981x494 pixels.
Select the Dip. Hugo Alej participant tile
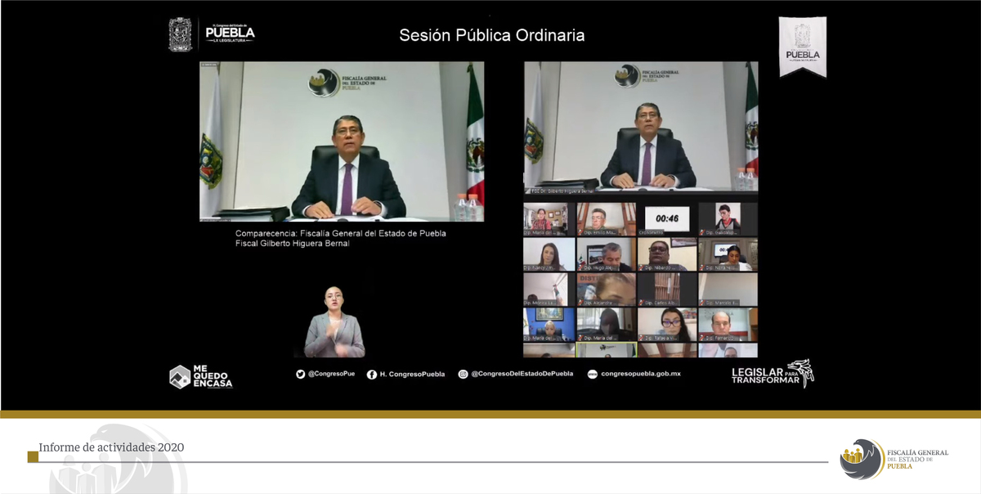(x=606, y=254)
